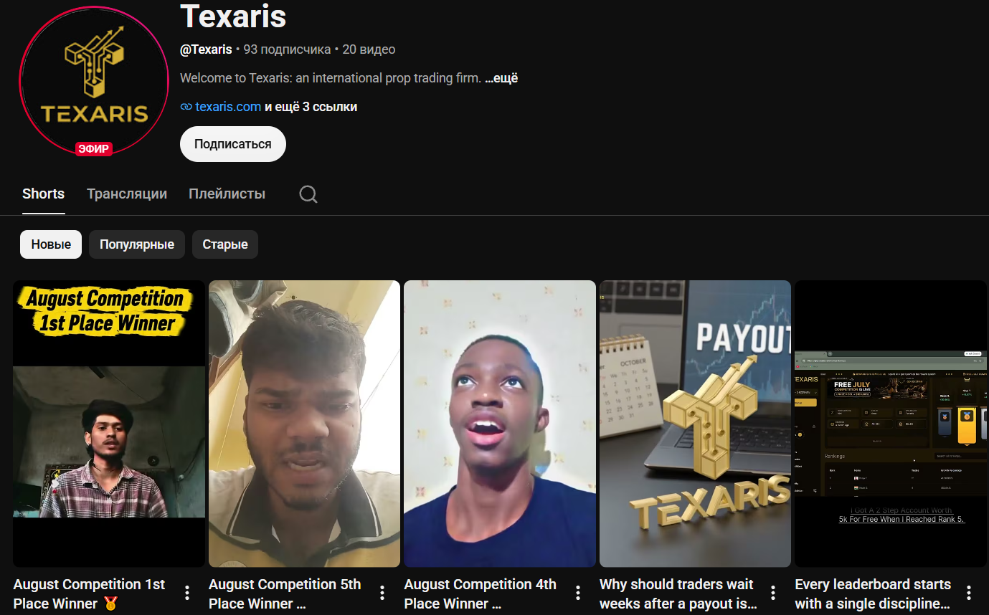
Task: Click the 'August Competition 1st Place Winner' title
Action: tap(90, 594)
